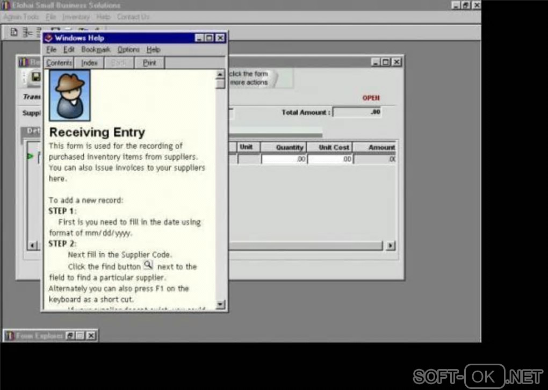Click the grid horizontal scrollbar track

306,245
